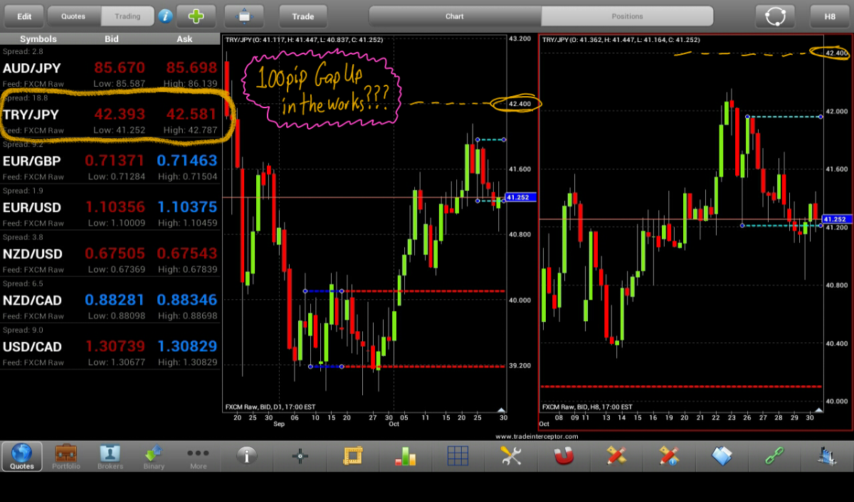Click the blue chart series icon
The height and width of the screenshot is (502, 854).
(827, 456)
